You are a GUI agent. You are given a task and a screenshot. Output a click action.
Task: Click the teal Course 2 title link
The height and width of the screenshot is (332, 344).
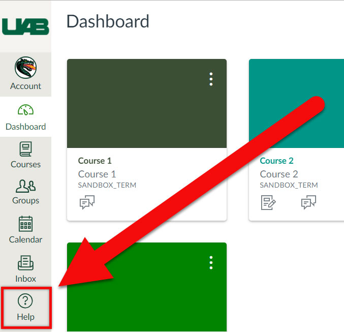(x=276, y=161)
